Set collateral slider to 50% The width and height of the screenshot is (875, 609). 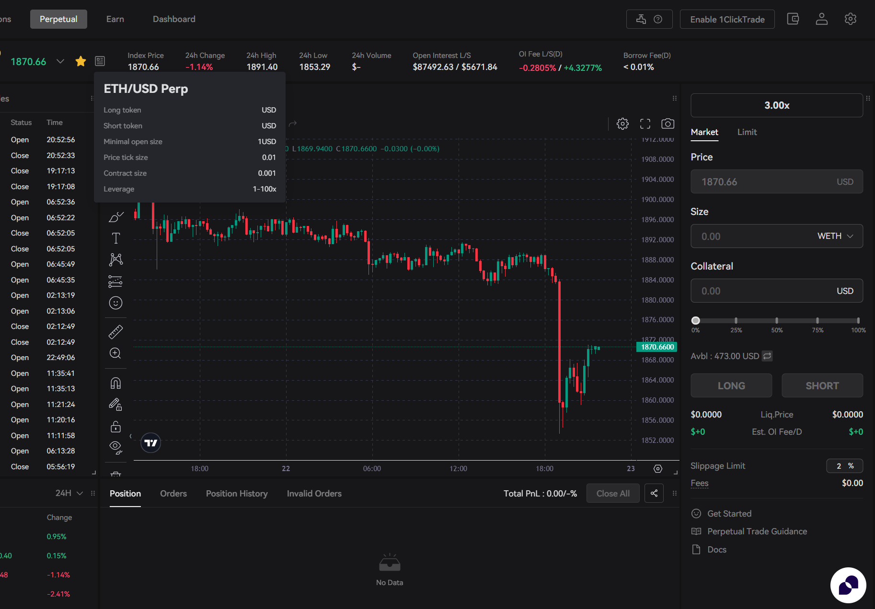777,321
